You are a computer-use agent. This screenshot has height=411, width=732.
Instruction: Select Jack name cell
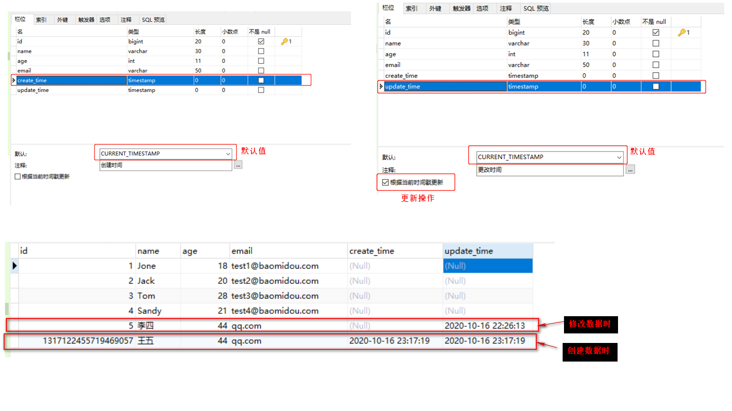tap(158, 281)
